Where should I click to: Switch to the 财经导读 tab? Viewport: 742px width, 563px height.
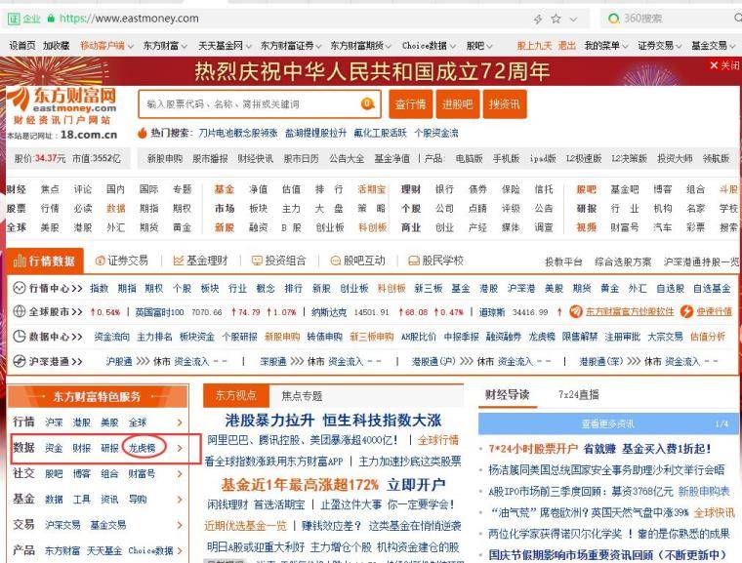(x=507, y=394)
